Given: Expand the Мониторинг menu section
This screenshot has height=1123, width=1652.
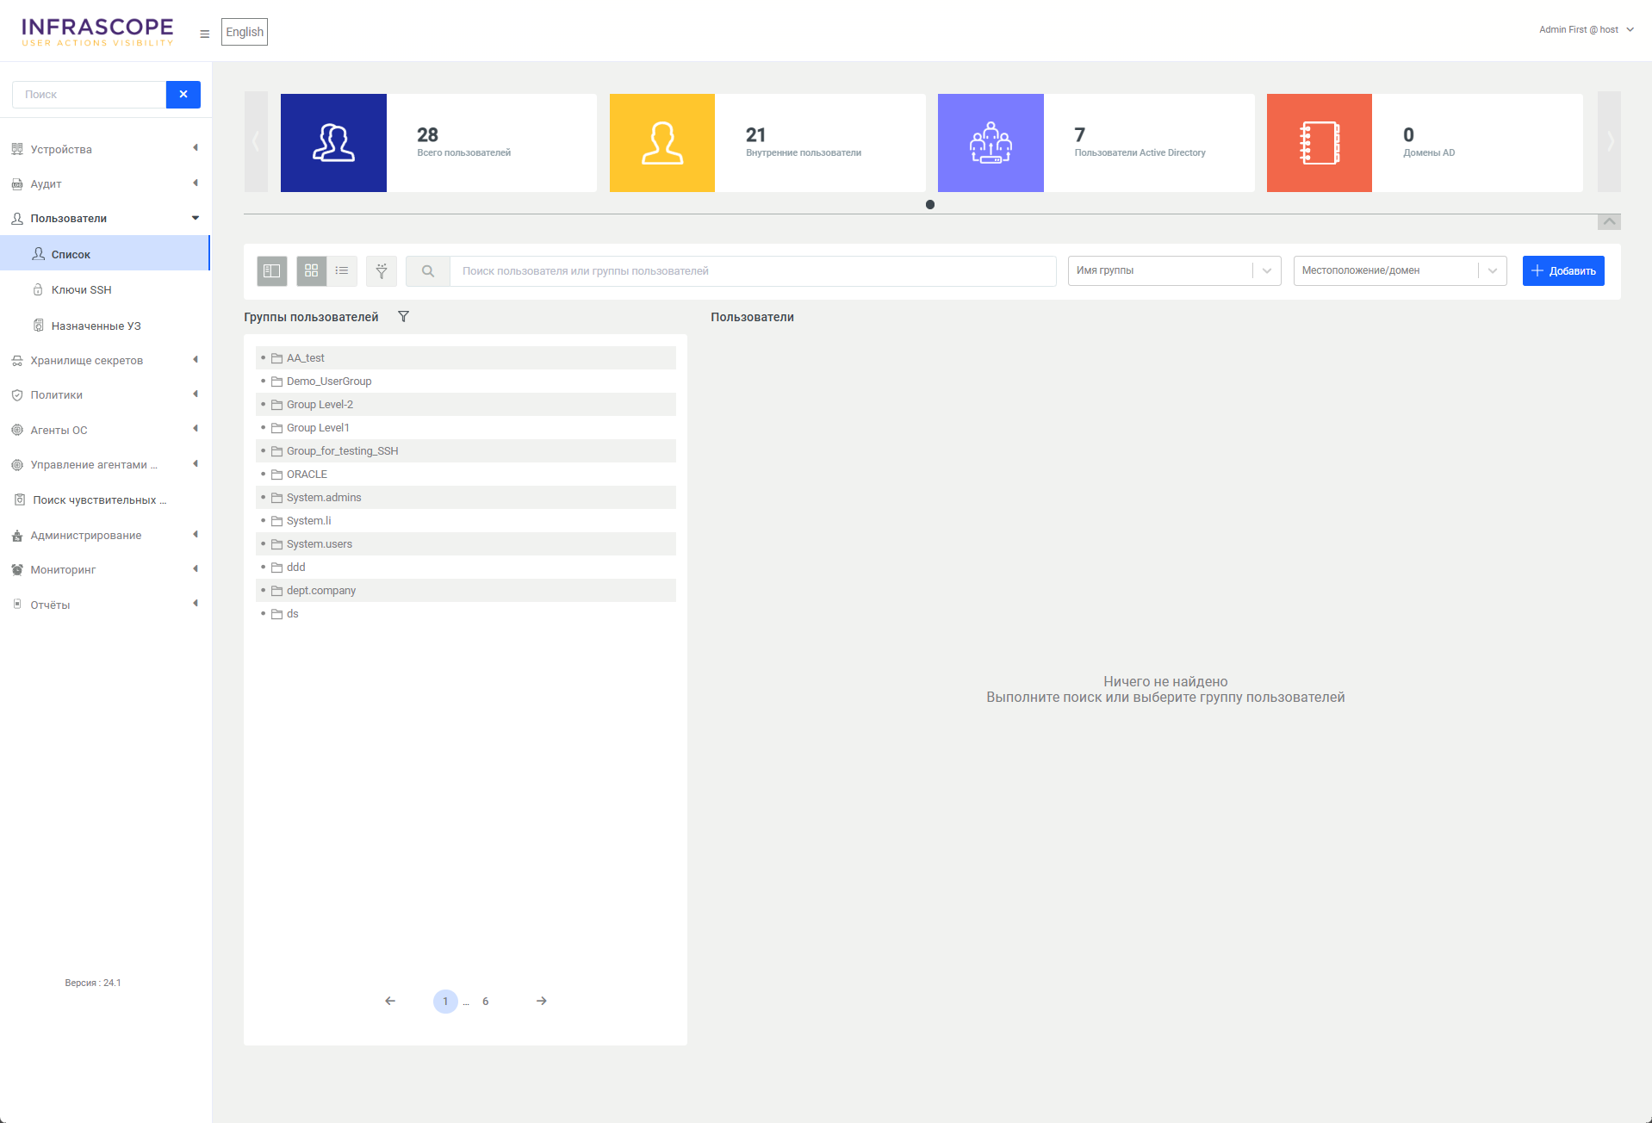Looking at the screenshot, I should point(105,569).
